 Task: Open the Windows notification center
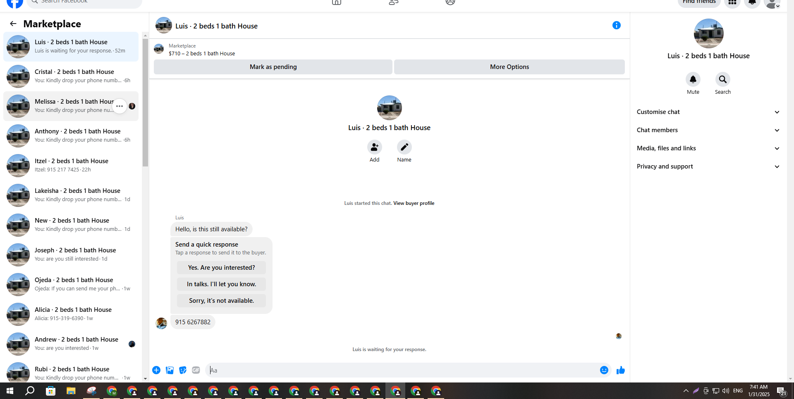pyautogui.click(x=781, y=391)
